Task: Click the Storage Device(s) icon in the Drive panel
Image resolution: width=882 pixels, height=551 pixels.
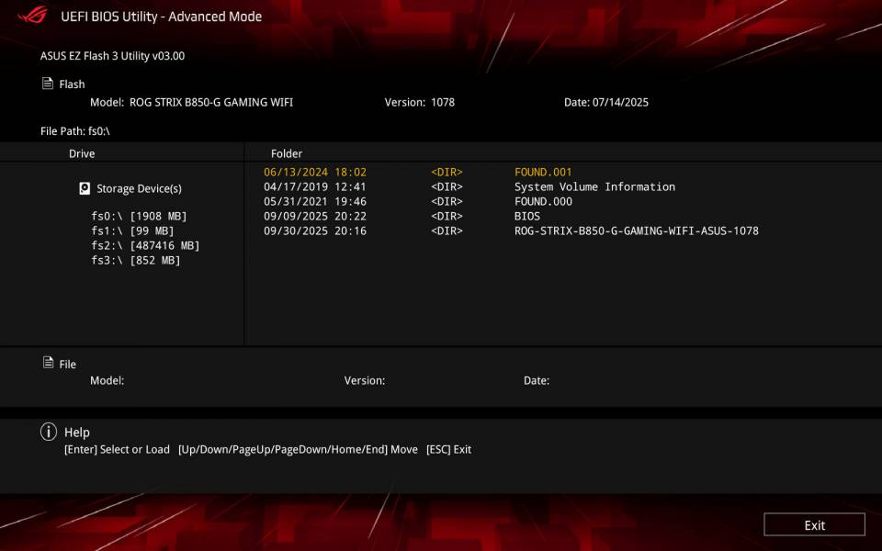Action: click(85, 187)
